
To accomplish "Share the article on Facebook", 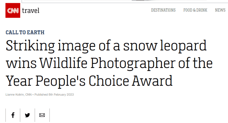I will (x=13, y=115).
